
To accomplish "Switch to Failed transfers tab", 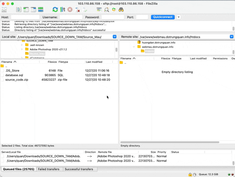I will pos(49,169).
